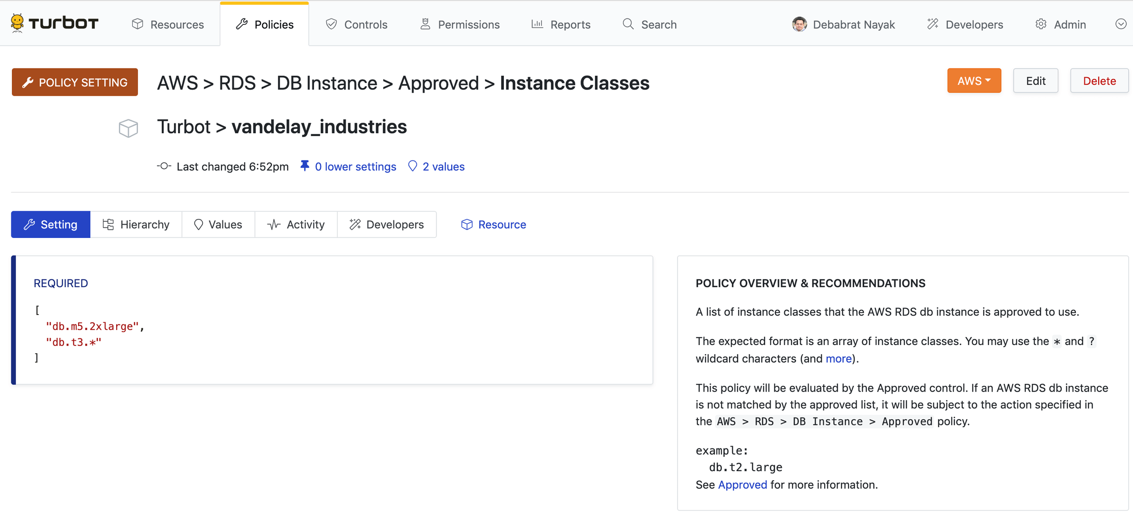1133x514 pixels.
Task: Click the resource cube icon beside vandelay_industries
Action: click(x=128, y=128)
